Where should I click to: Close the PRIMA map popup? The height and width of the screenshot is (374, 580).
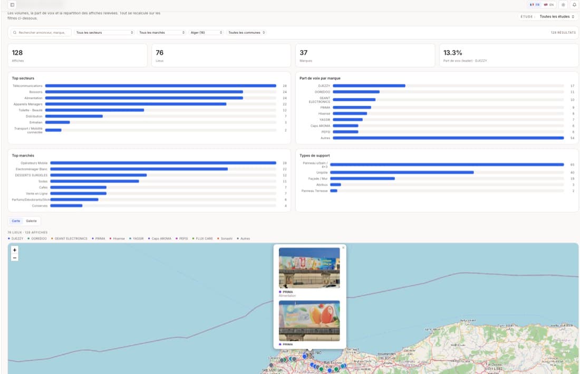(343, 248)
